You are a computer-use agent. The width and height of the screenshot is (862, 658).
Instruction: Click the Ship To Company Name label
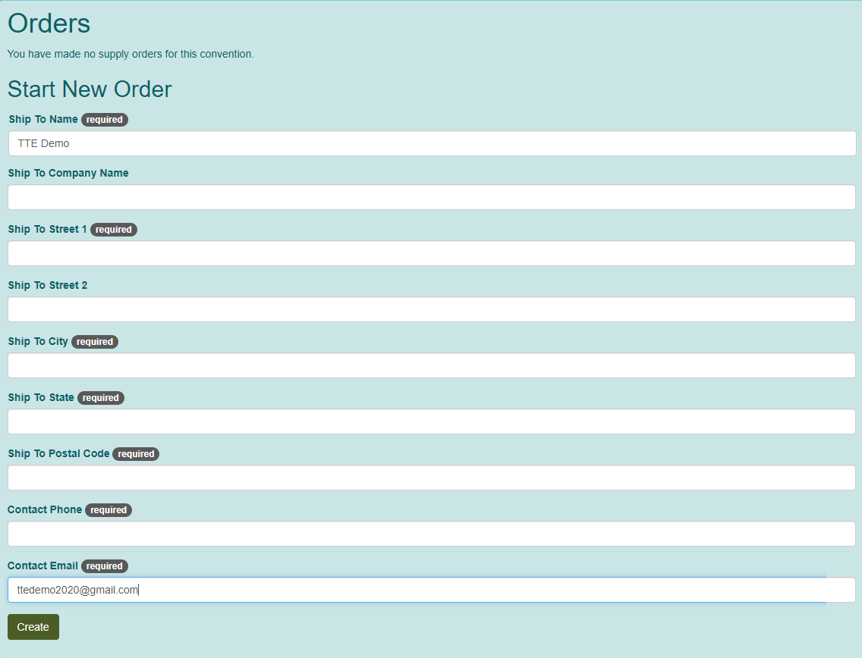point(68,173)
